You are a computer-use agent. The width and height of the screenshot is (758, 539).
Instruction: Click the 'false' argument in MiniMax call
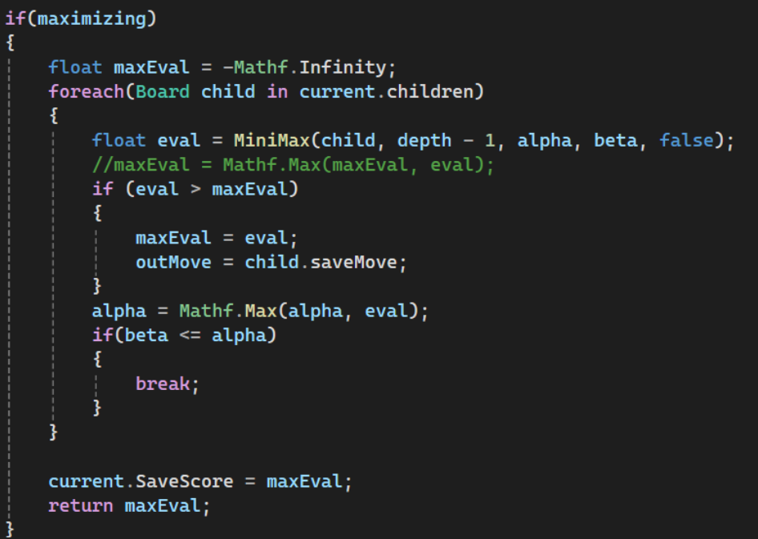click(x=687, y=140)
